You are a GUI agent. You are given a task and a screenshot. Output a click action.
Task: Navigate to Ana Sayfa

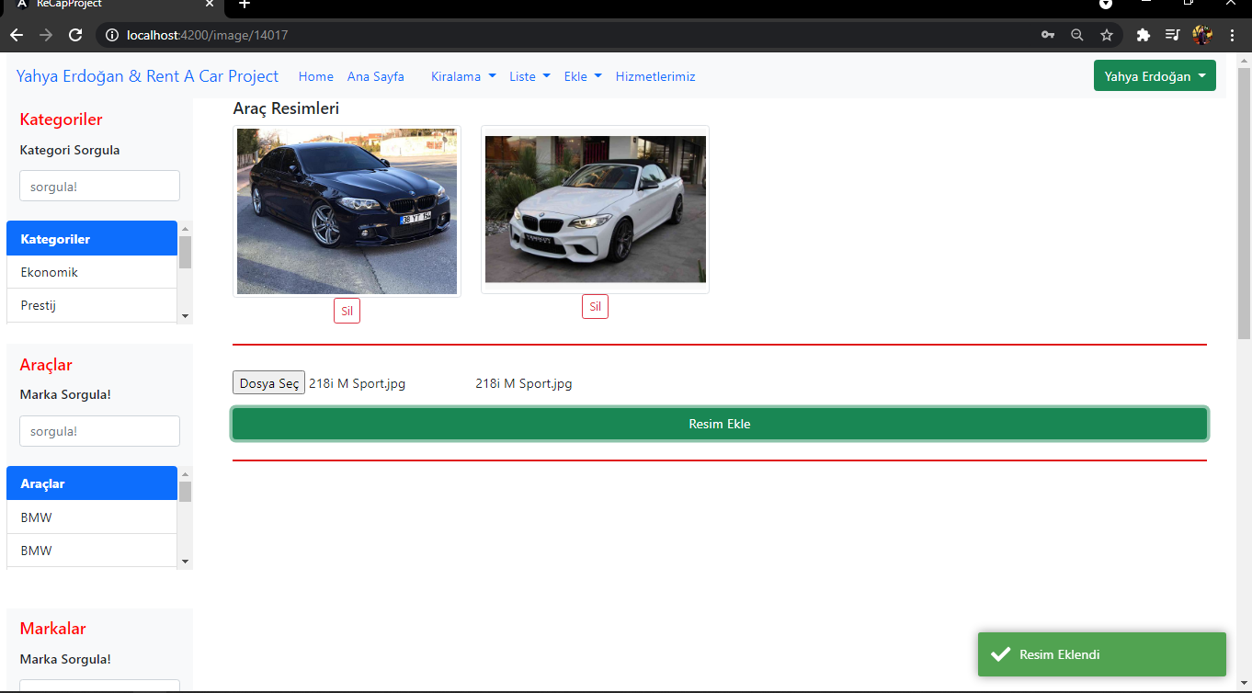(375, 76)
